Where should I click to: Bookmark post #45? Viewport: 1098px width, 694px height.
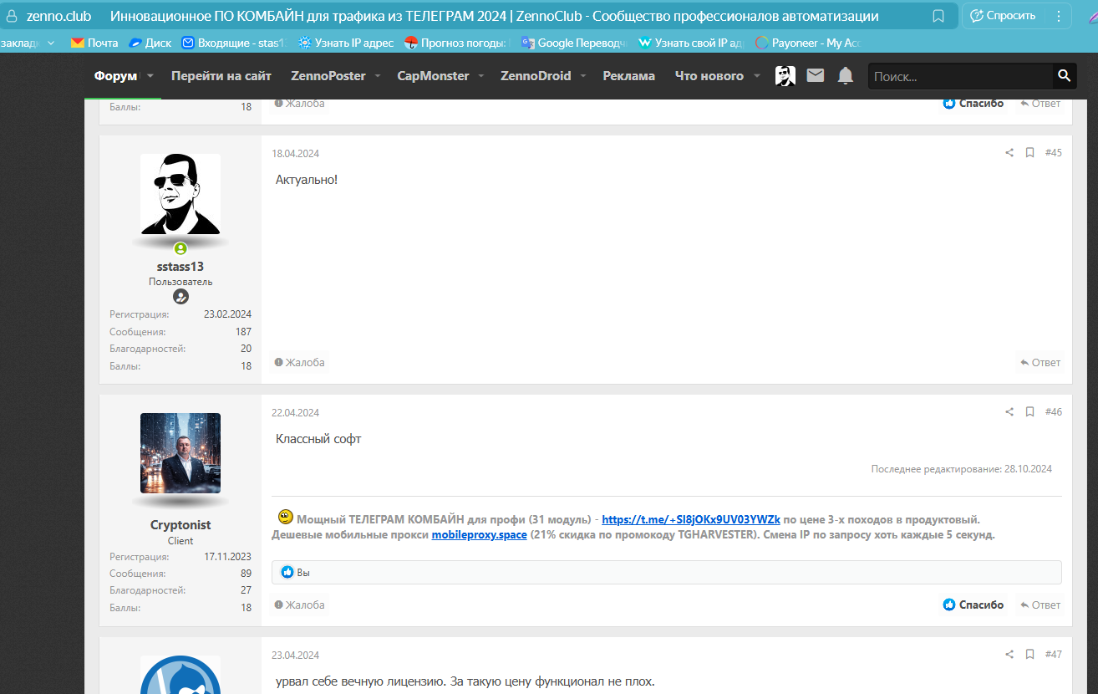click(x=1030, y=153)
